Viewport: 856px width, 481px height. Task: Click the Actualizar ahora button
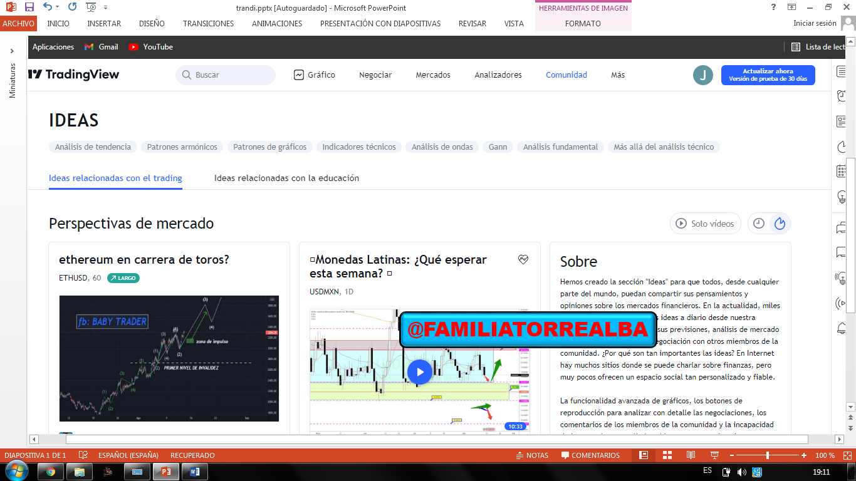coord(768,75)
